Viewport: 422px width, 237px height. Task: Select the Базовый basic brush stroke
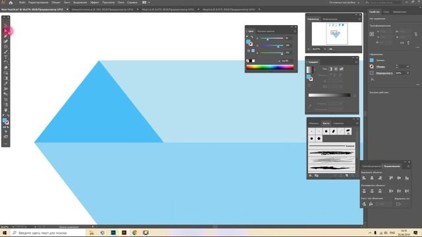(x=332, y=146)
